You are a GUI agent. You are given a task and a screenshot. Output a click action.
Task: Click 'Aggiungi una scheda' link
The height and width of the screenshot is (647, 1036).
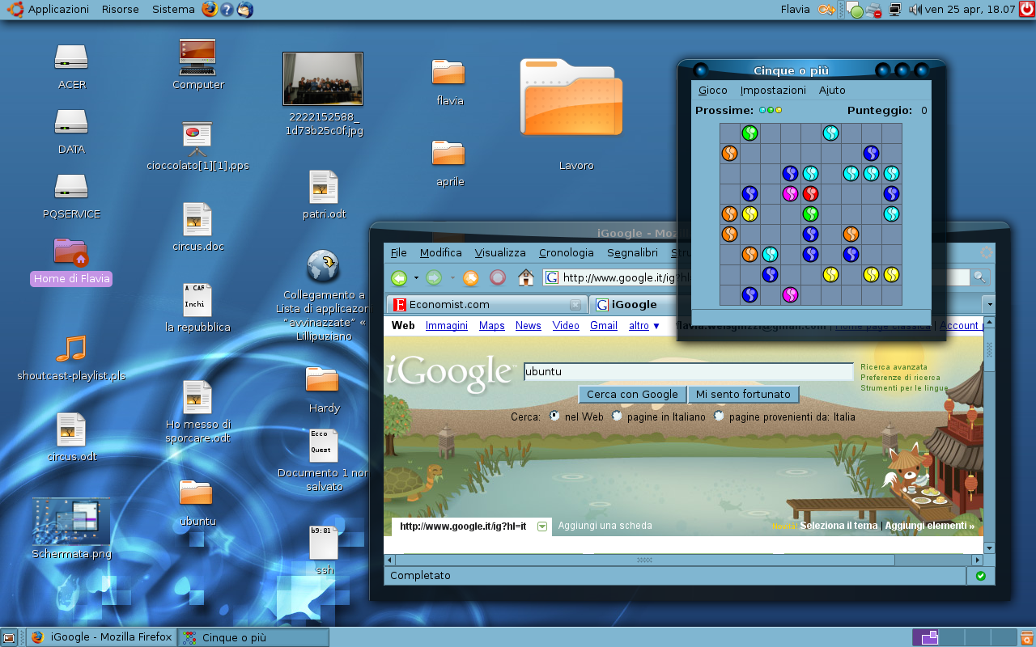click(x=605, y=526)
